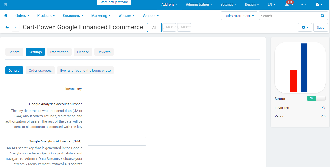This screenshot has height=167, width=330.
Task: Go to the dashboard home icon
Action: [x=6, y=15]
